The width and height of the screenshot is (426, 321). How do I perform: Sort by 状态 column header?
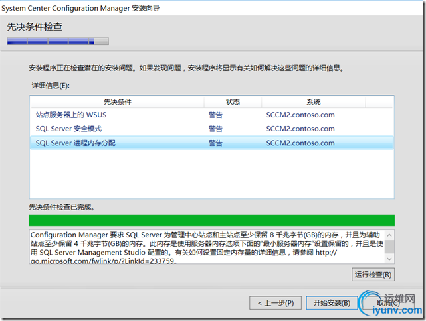click(x=233, y=102)
